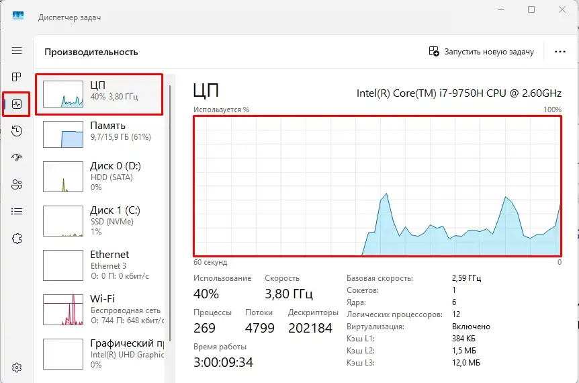The height and width of the screenshot is (383, 579).
Task: Click the 'Используется %' graph label
Action: (221, 110)
